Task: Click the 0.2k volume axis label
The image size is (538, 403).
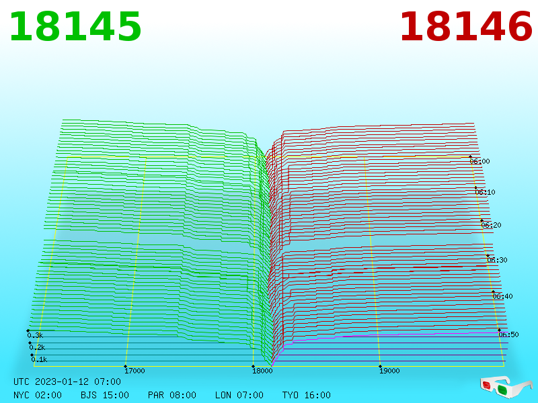Action: pos(37,347)
